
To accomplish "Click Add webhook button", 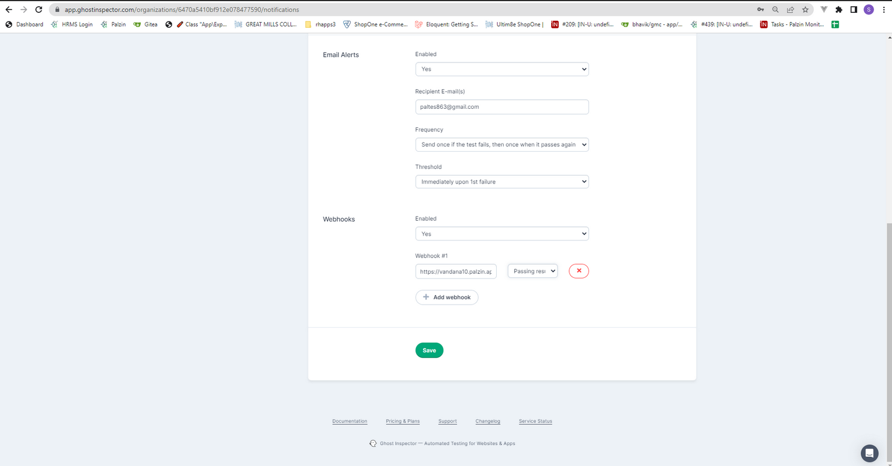I will 447,298.
